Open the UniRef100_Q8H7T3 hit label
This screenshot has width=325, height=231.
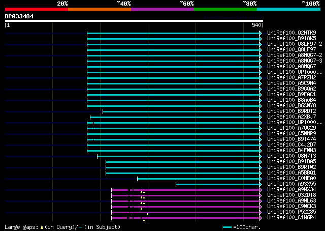291,156
